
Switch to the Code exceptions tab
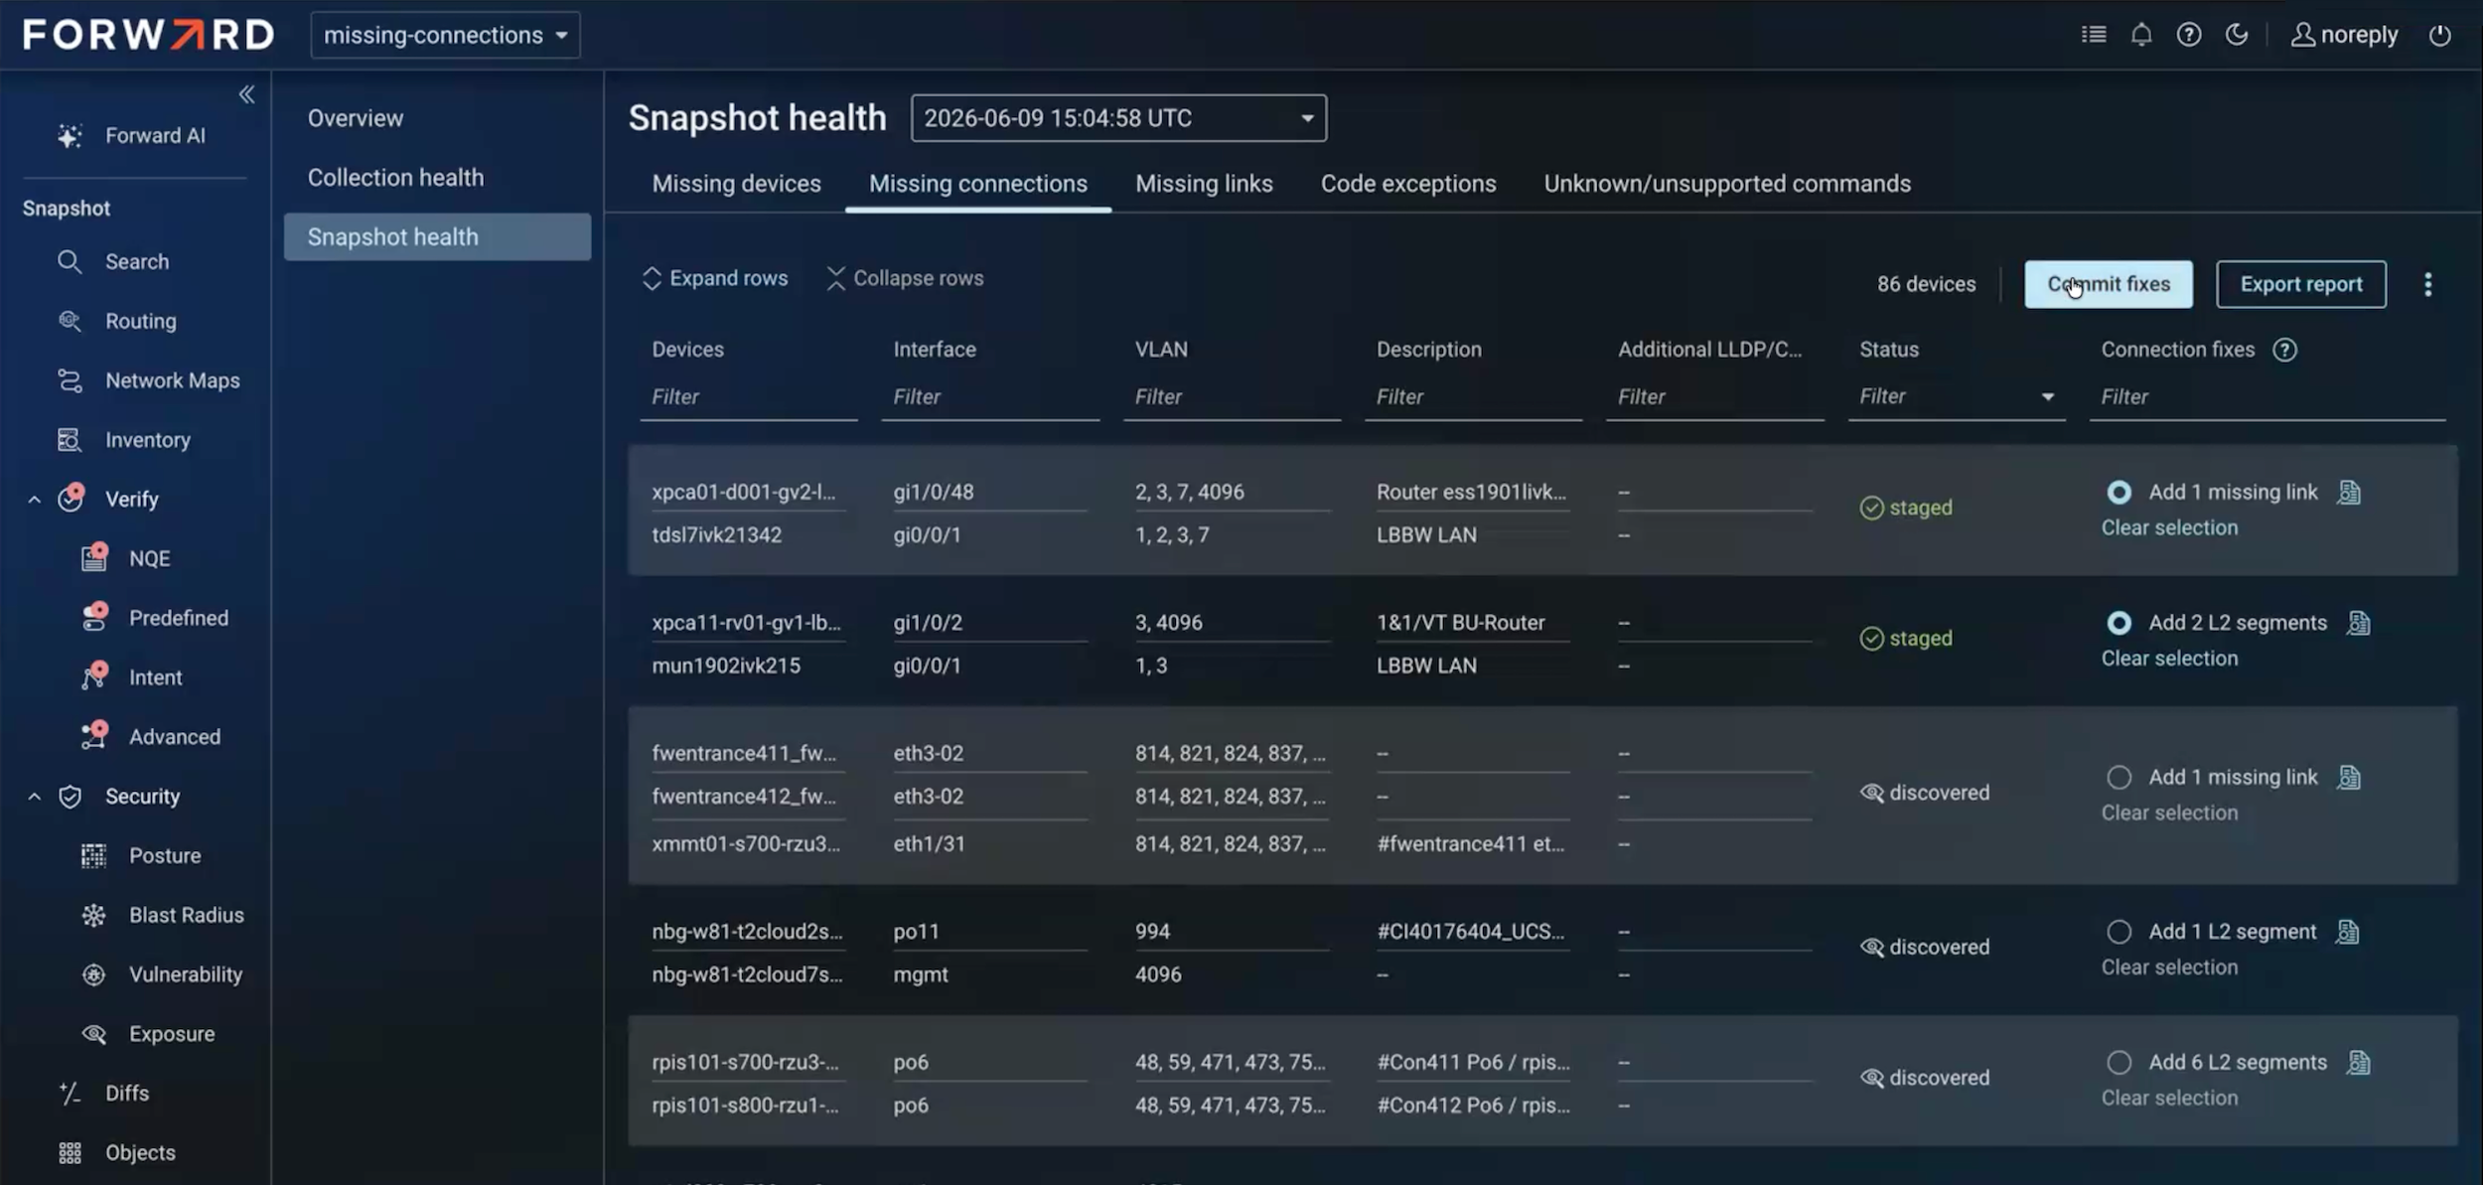click(x=1407, y=184)
